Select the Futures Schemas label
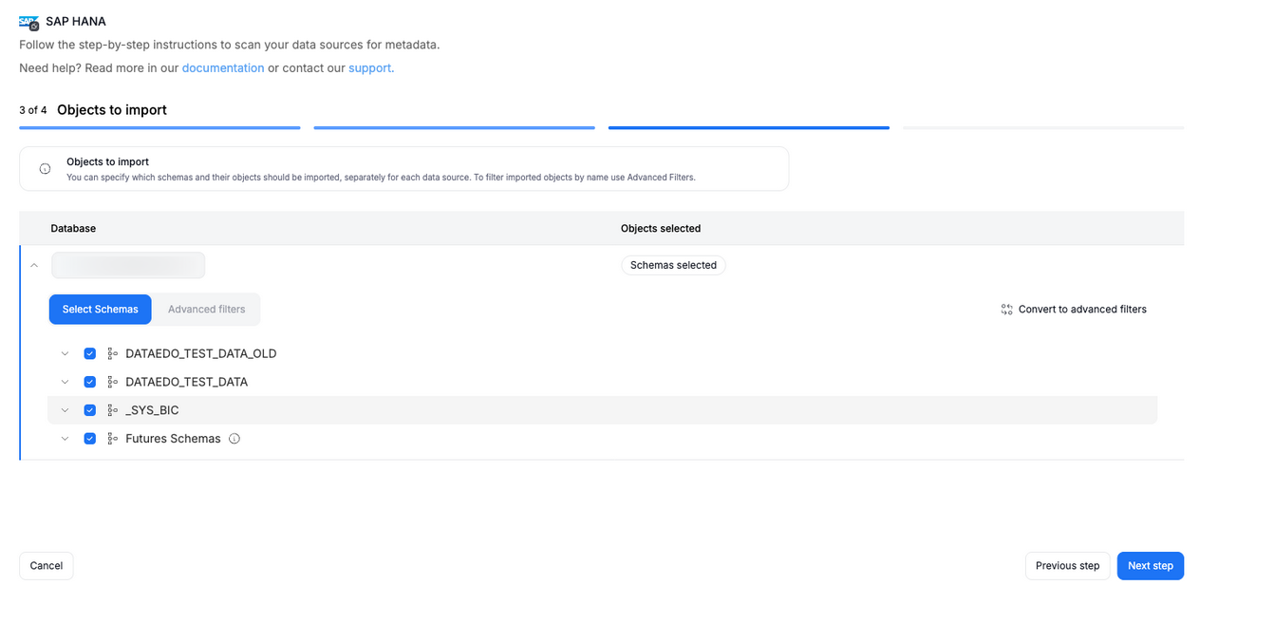 (173, 439)
